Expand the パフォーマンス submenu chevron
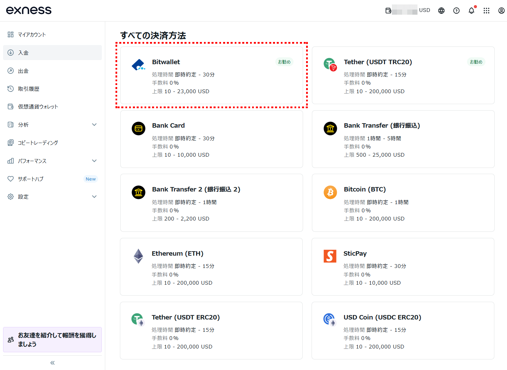The width and height of the screenshot is (507, 370). 94,161
